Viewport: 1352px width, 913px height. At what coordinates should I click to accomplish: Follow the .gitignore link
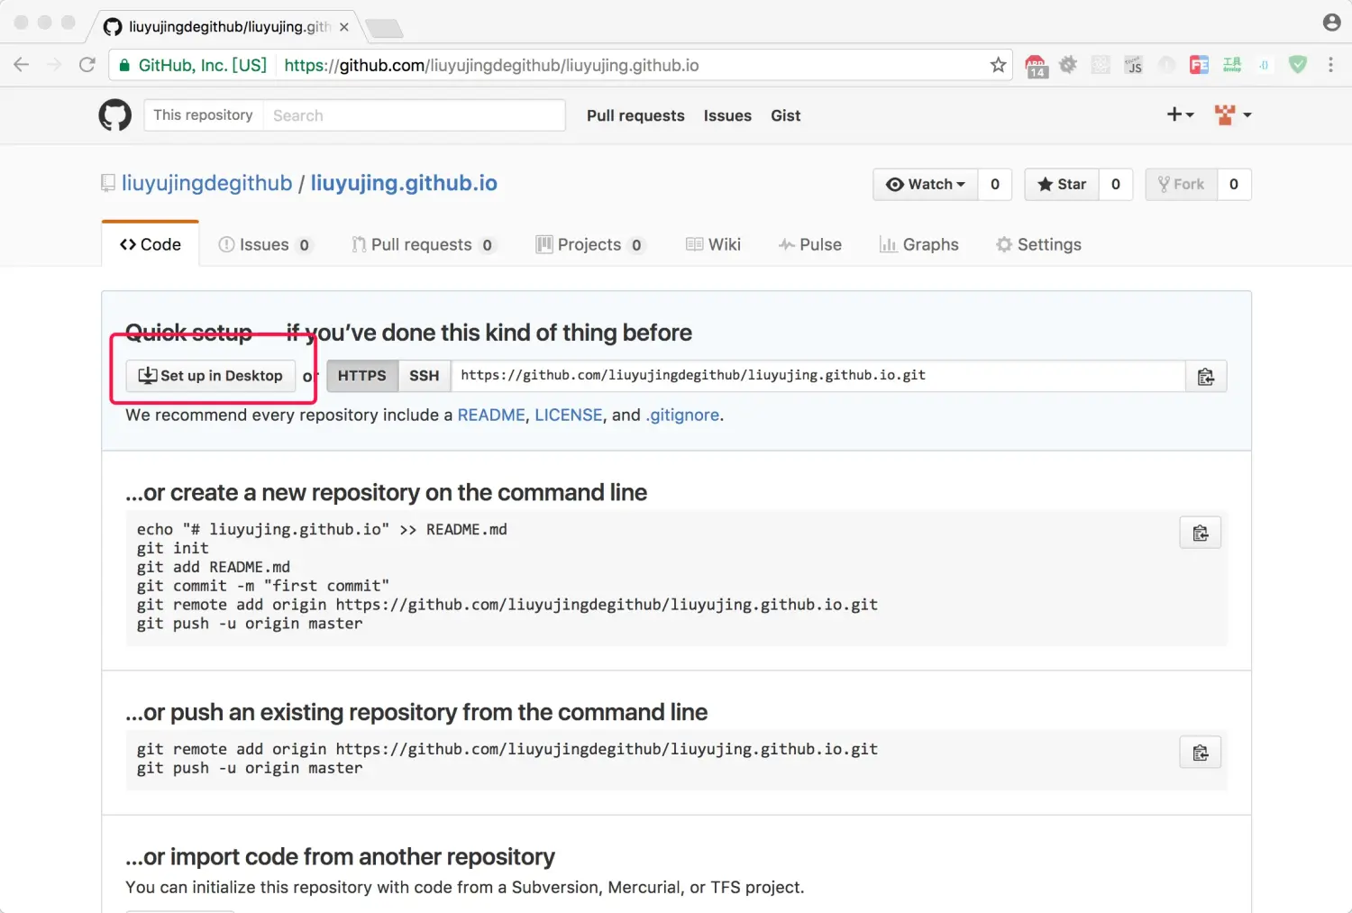click(682, 415)
